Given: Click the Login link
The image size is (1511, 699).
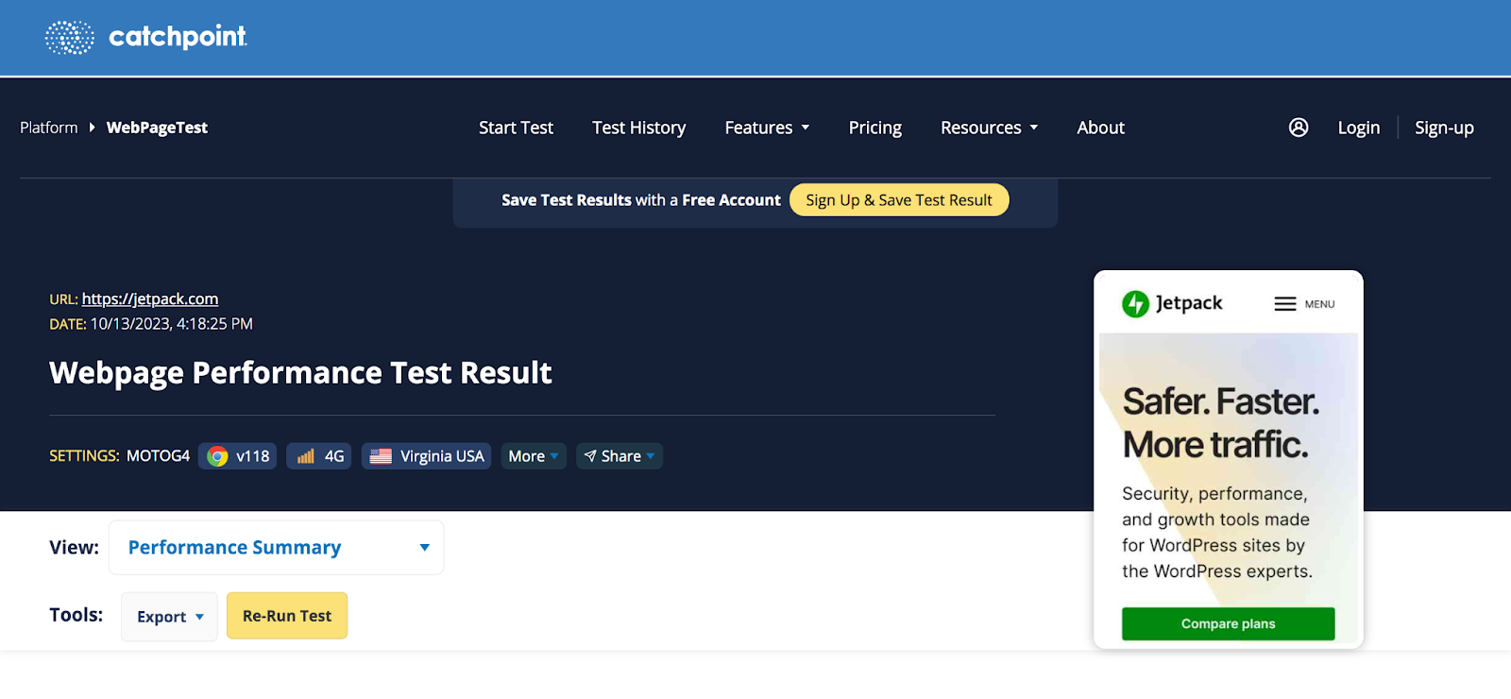Looking at the screenshot, I should (x=1359, y=128).
